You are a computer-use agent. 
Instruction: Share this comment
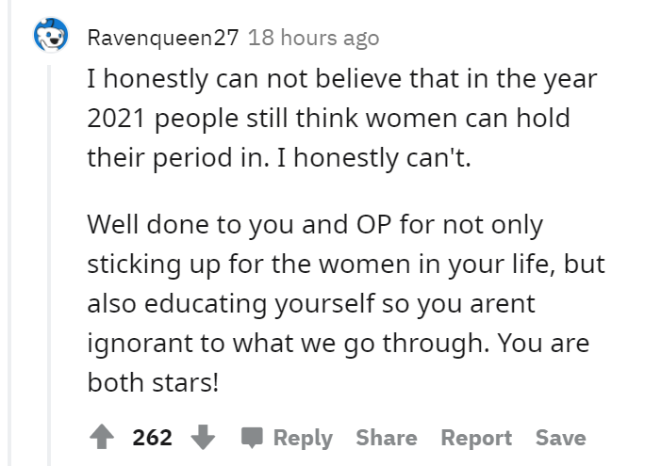pos(387,438)
